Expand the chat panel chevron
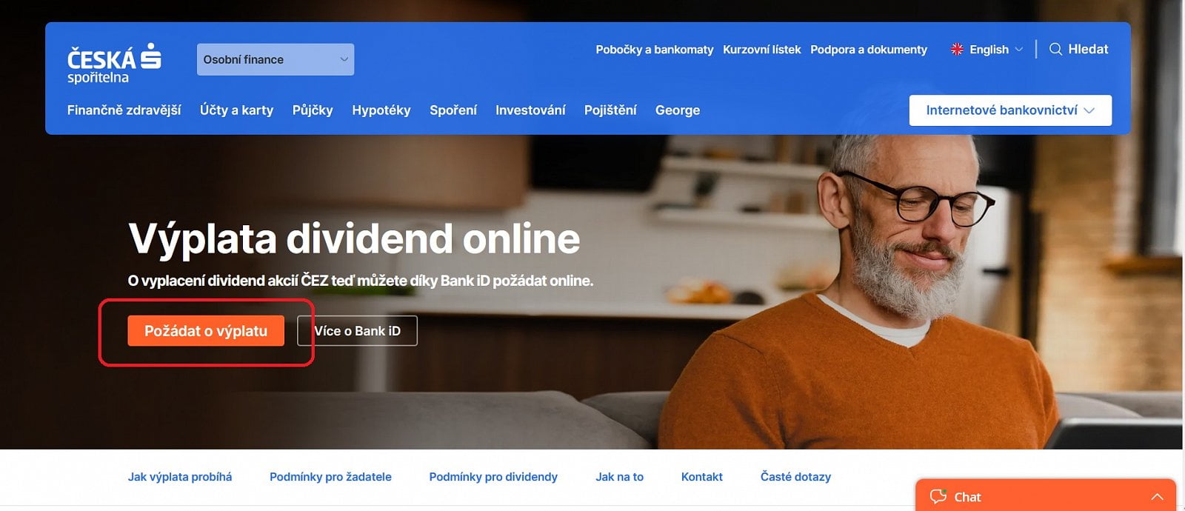Image resolution: width=1185 pixels, height=511 pixels. [1158, 497]
